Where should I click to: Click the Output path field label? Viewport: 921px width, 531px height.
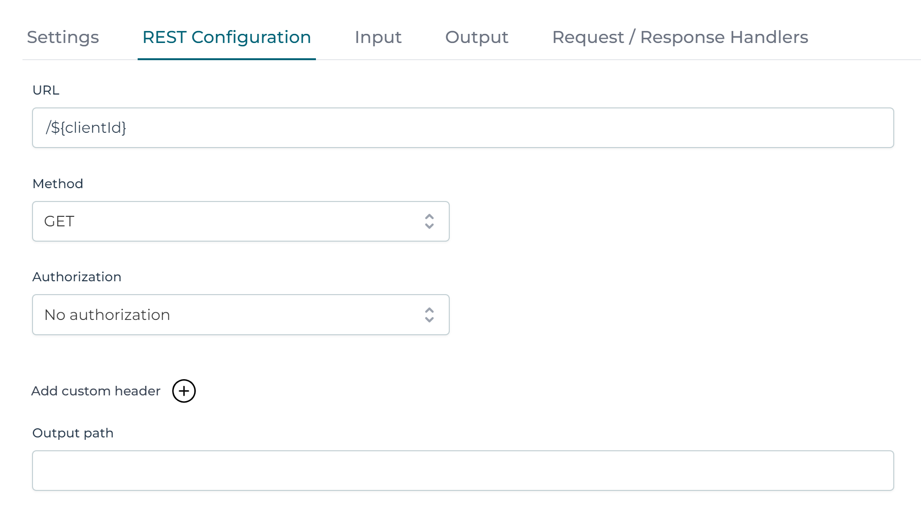tap(73, 433)
